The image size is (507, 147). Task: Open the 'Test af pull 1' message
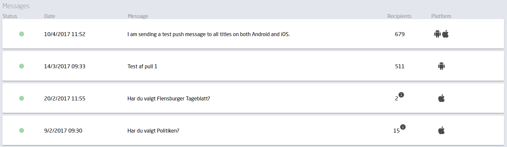[142, 66]
